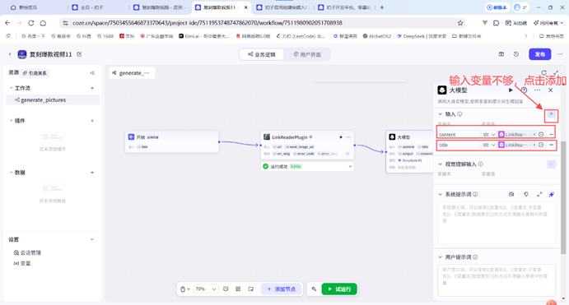
Task: Select the 大模型 node on canvas
Action: pyautogui.click(x=409, y=152)
